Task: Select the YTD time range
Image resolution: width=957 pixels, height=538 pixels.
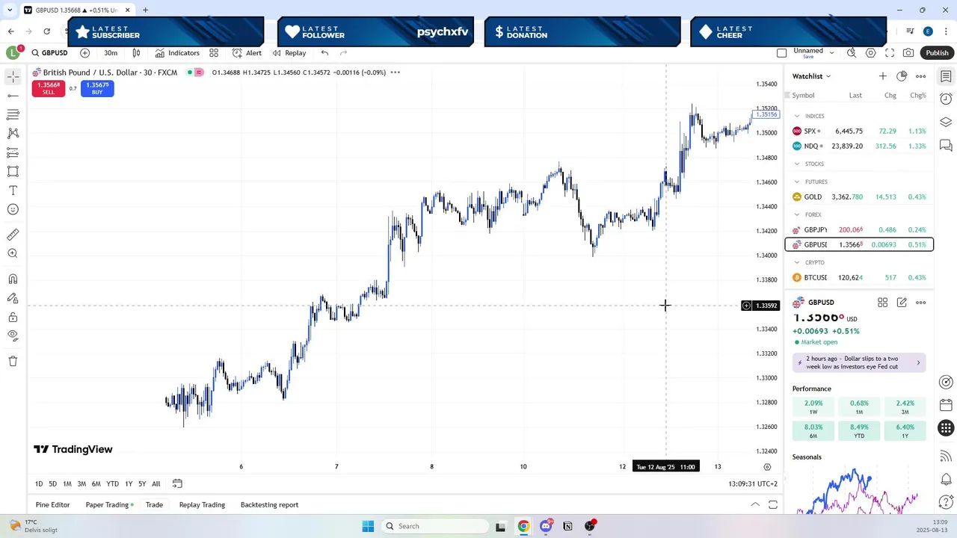Action: pyautogui.click(x=112, y=483)
